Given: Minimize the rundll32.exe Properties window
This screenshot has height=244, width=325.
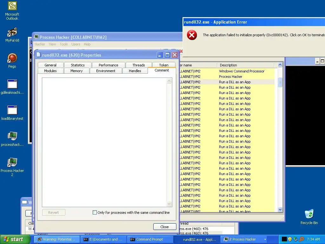Looking at the screenshot, I should click(160, 55).
